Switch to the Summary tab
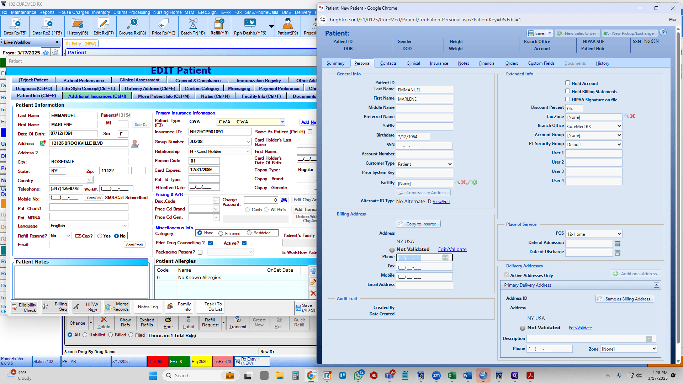The image size is (683, 384). coord(335,63)
